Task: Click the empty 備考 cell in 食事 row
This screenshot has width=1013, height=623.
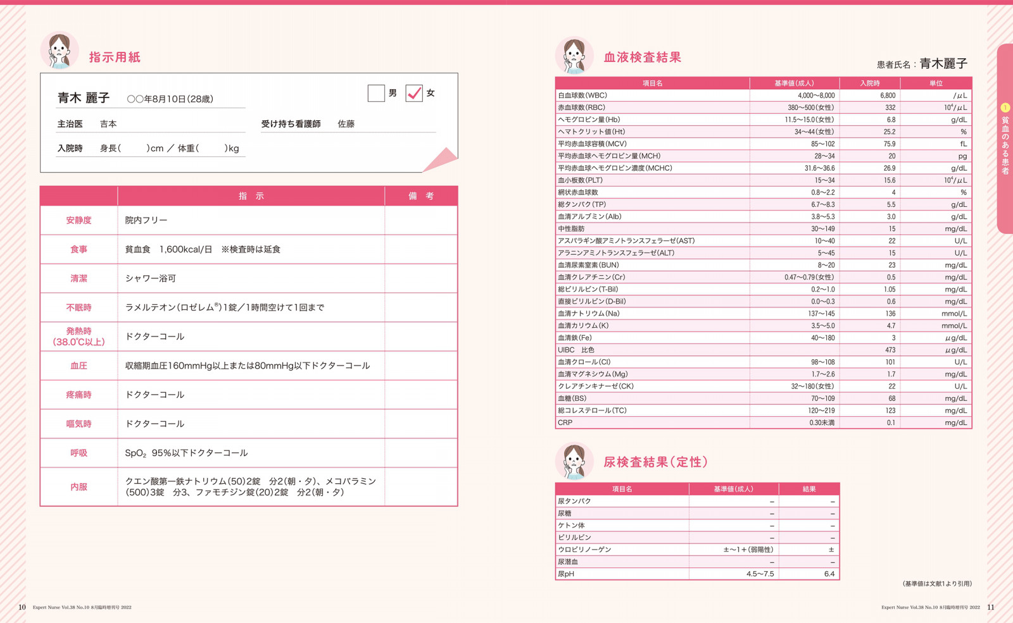Action: coord(421,249)
